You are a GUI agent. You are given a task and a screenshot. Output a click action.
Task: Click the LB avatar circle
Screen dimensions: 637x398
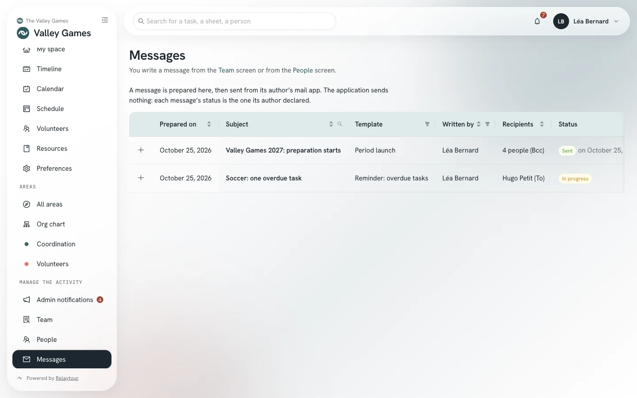click(561, 21)
